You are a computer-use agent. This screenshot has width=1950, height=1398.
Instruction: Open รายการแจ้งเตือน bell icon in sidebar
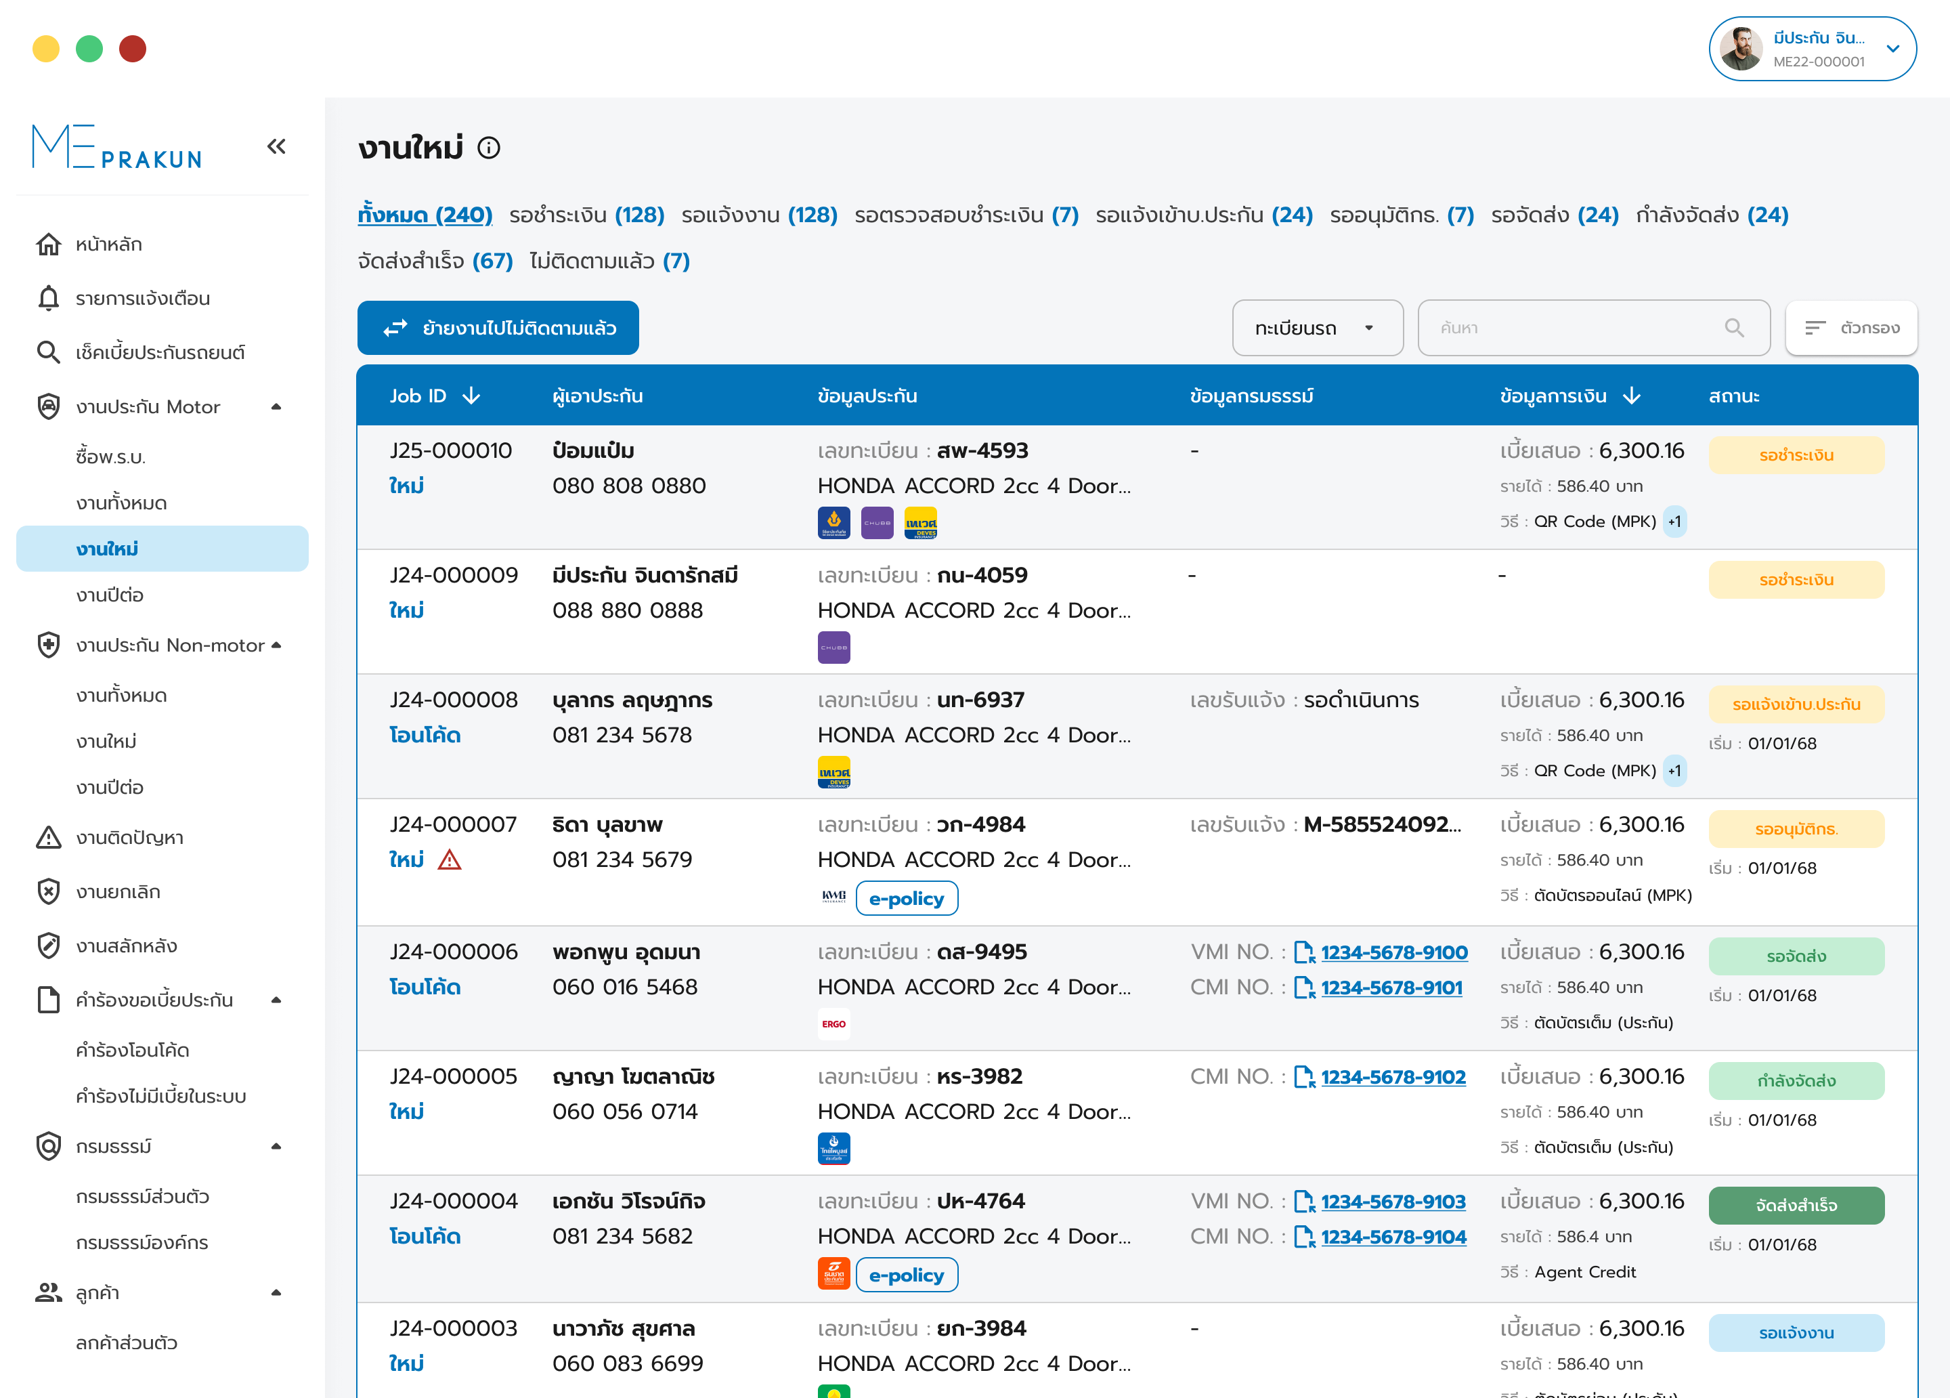click(x=49, y=299)
